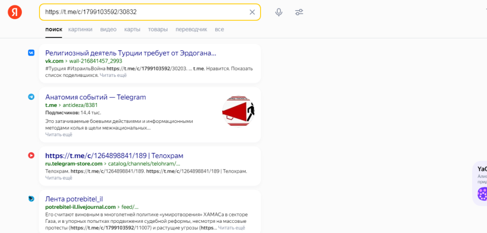Click the VK favicon beside the first result
The image size is (487, 233).
[31, 53]
